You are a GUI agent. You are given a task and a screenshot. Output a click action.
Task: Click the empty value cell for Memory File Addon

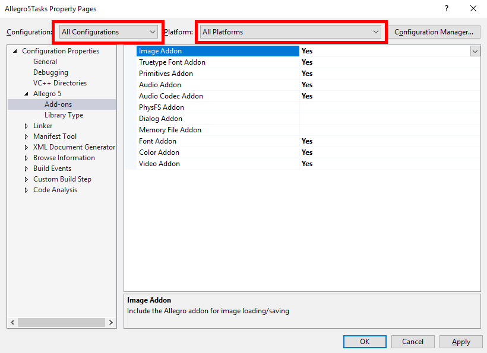click(390, 130)
